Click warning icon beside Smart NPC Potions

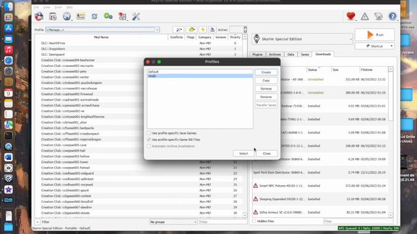click(255, 186)
